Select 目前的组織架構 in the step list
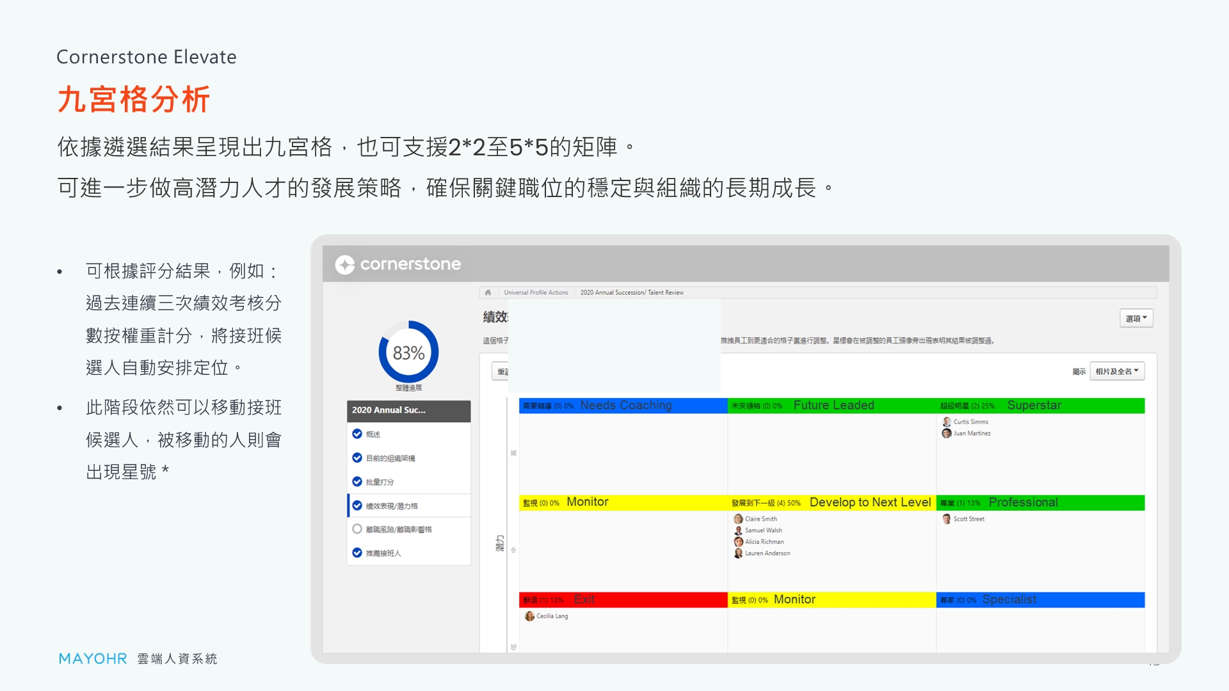1229x691 pixels. tap(390, 458)
